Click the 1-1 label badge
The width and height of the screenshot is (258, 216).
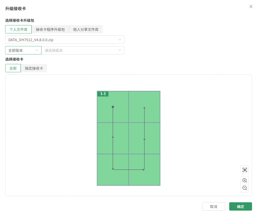[103, 94]
